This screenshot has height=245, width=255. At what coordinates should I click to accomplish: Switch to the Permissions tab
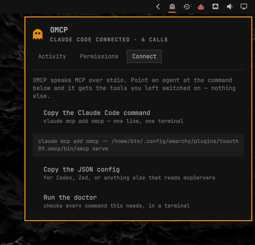coord(99,56)
